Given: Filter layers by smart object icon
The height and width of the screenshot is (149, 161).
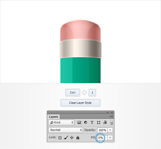Looking at the screenshot, I should click(105, 122).
